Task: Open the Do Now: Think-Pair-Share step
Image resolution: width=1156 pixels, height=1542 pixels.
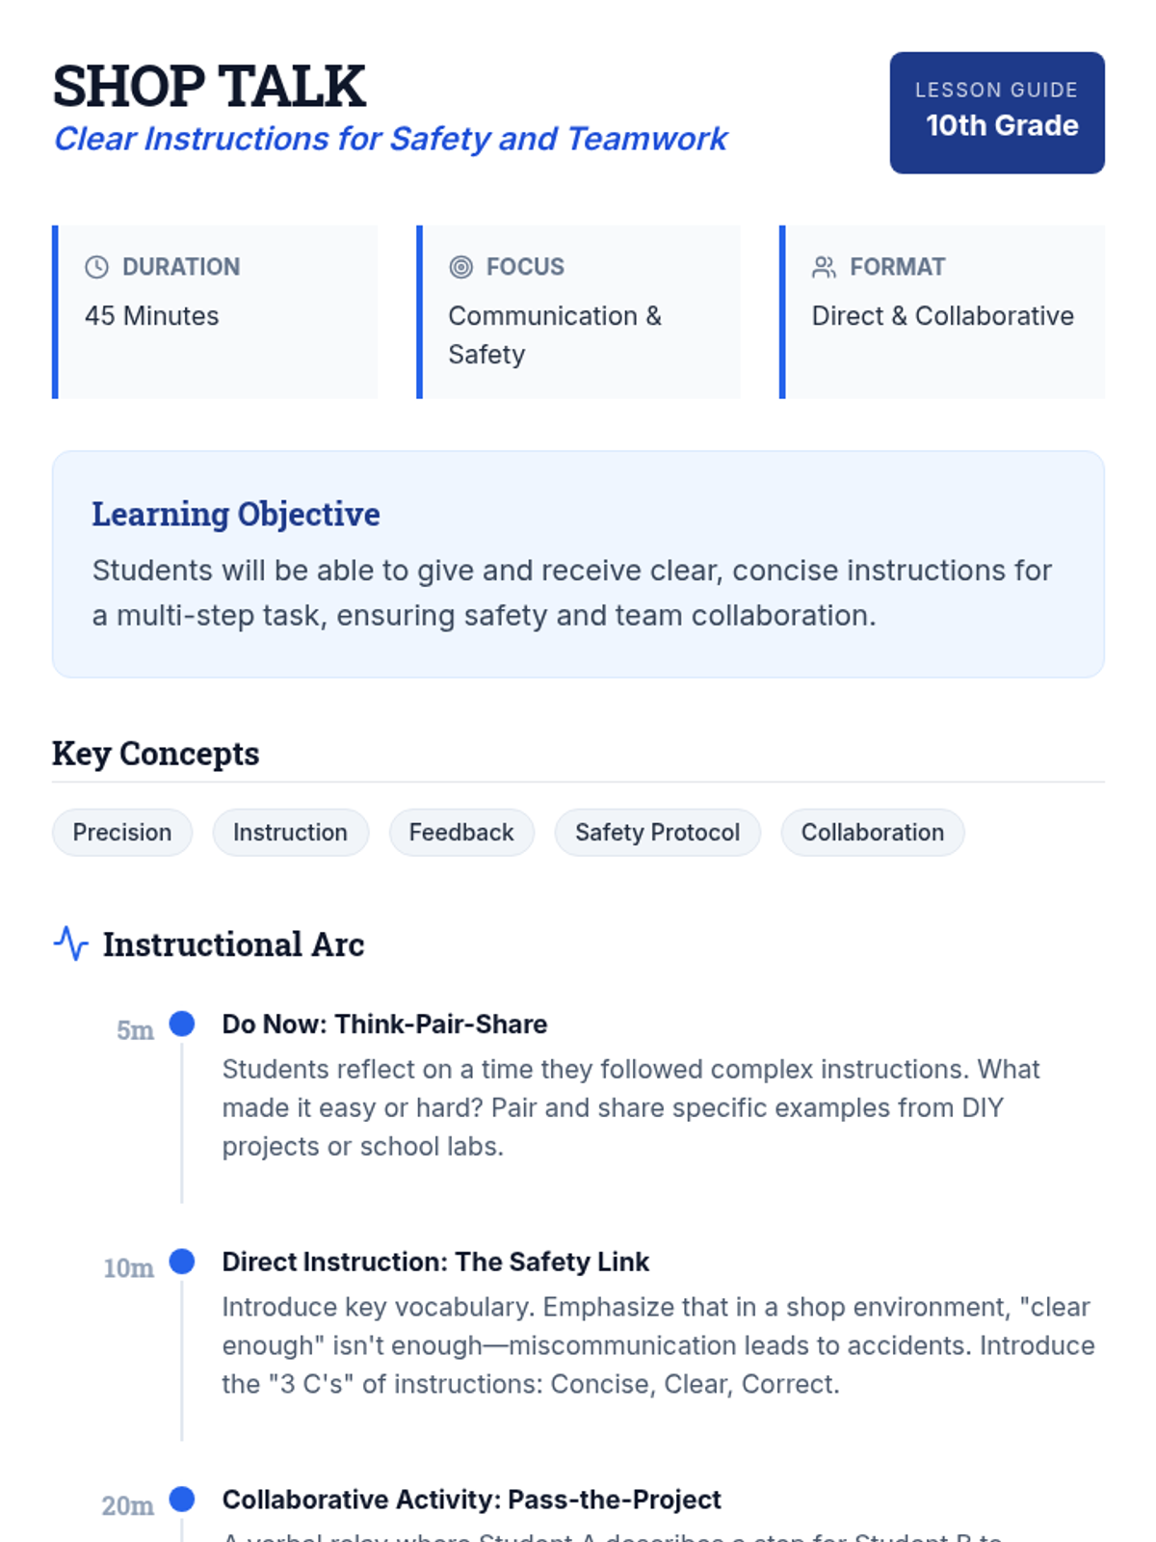Action: [384, 1024]
